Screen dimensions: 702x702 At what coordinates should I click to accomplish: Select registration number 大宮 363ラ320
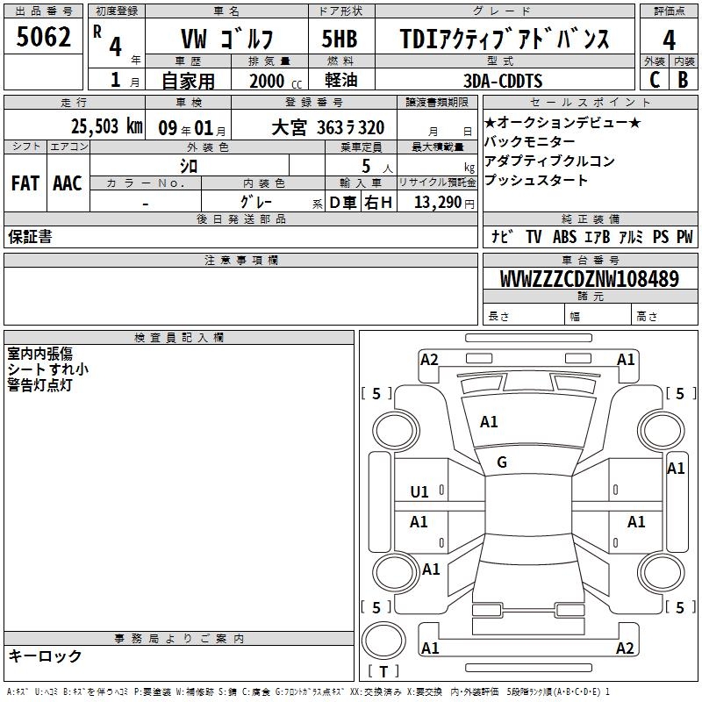327,128
